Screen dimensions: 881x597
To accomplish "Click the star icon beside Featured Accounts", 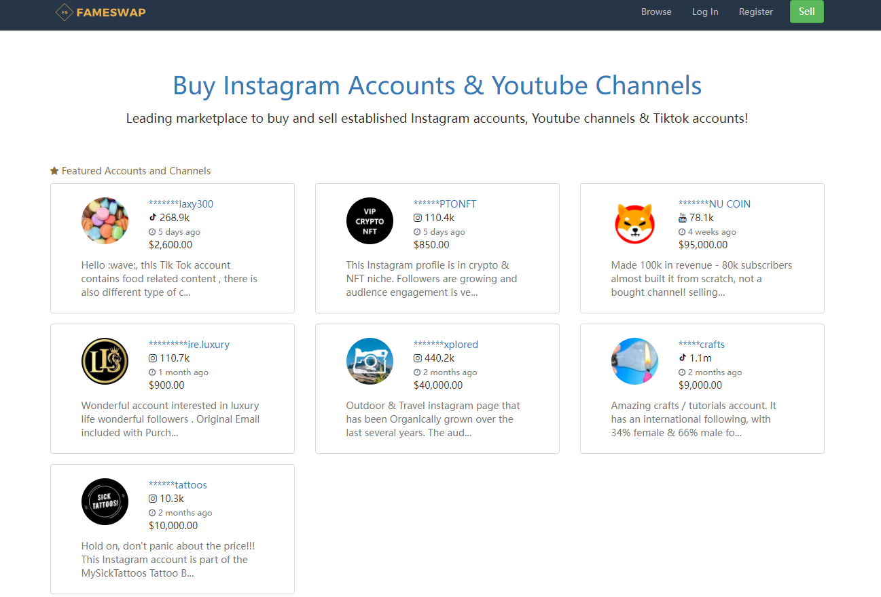I will pyautogui.click(x=54, y=171).
